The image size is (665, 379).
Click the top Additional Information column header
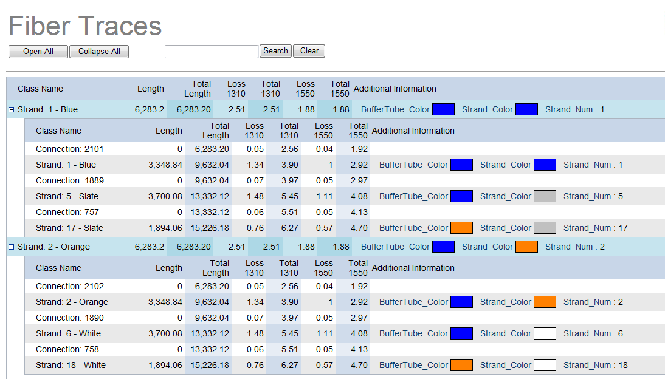tap(395, 89)
